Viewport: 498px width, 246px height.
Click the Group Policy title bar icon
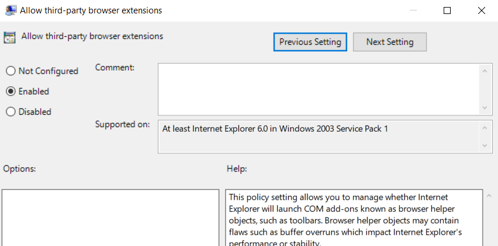(x=11, y=10)
